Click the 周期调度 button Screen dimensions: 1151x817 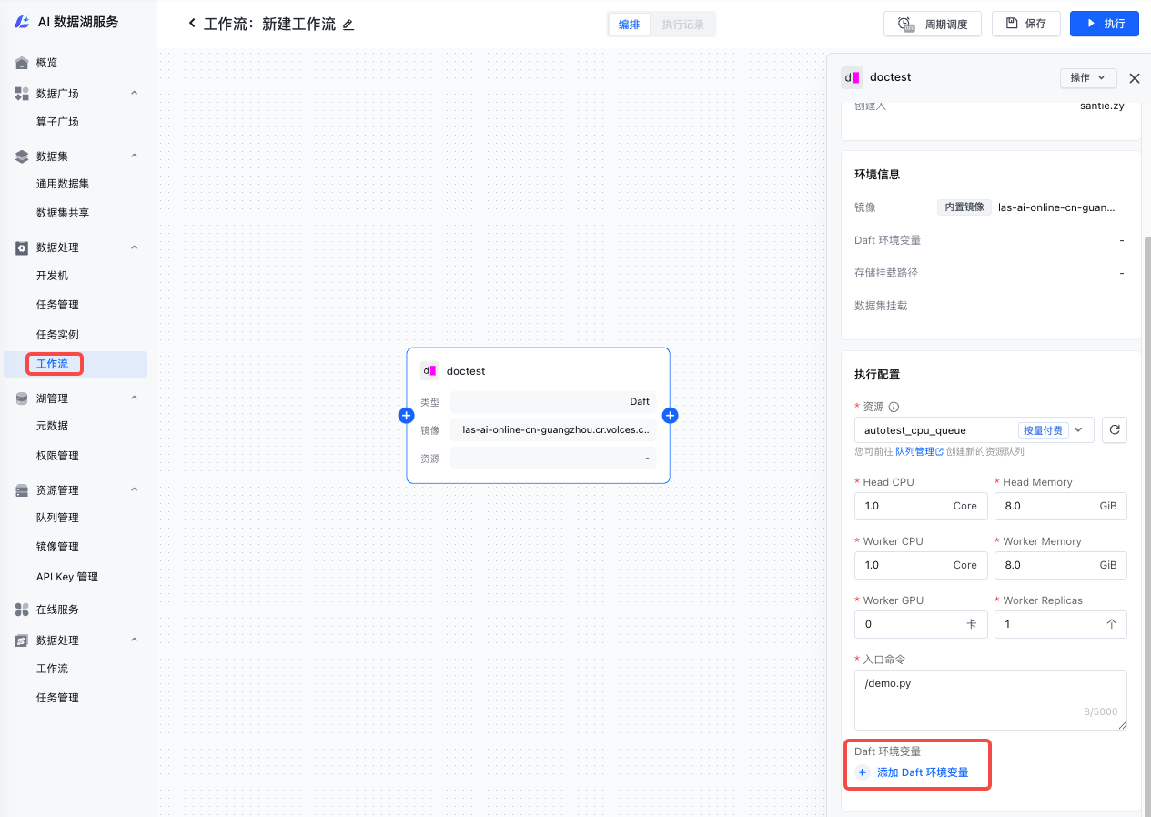[933, 24]
